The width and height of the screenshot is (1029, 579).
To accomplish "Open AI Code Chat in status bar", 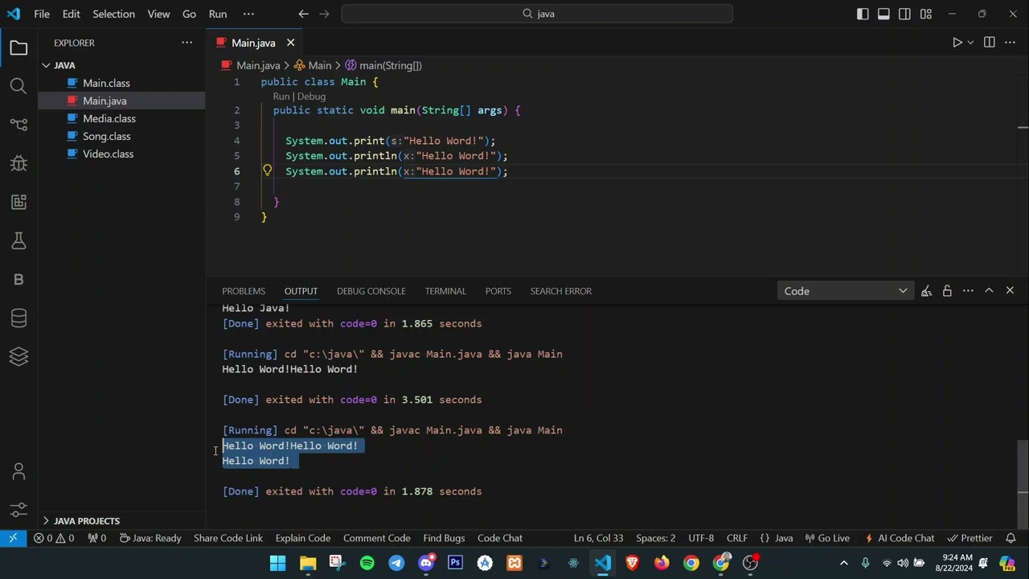I will (x=900, y=538).
